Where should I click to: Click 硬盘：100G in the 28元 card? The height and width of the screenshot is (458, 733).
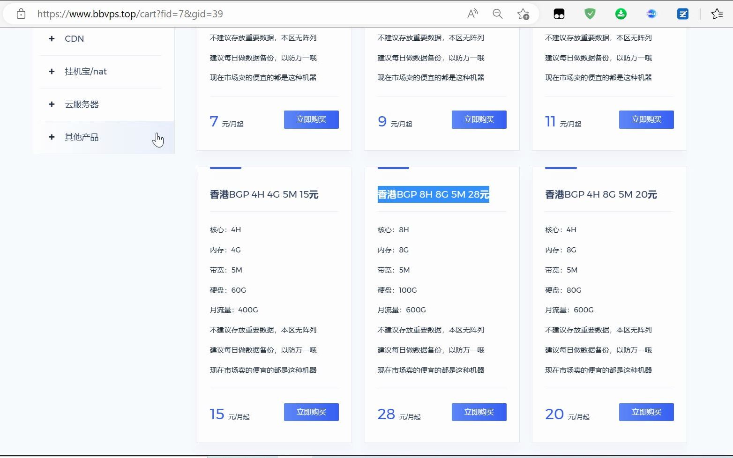click(397, 290)
